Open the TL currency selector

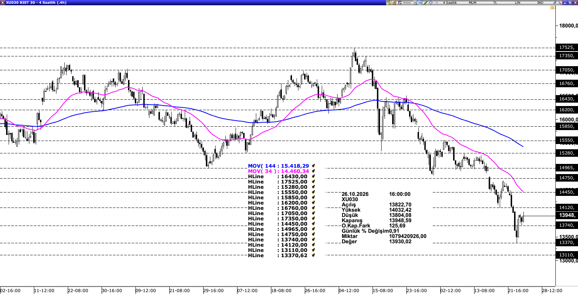[x=495, y=3]
